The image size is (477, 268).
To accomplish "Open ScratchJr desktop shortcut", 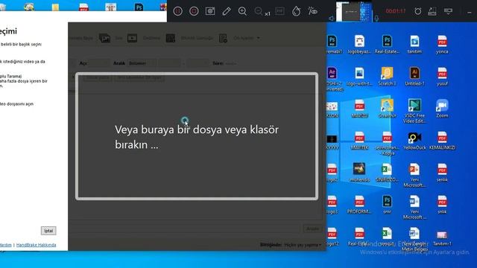I will [387, 109].
